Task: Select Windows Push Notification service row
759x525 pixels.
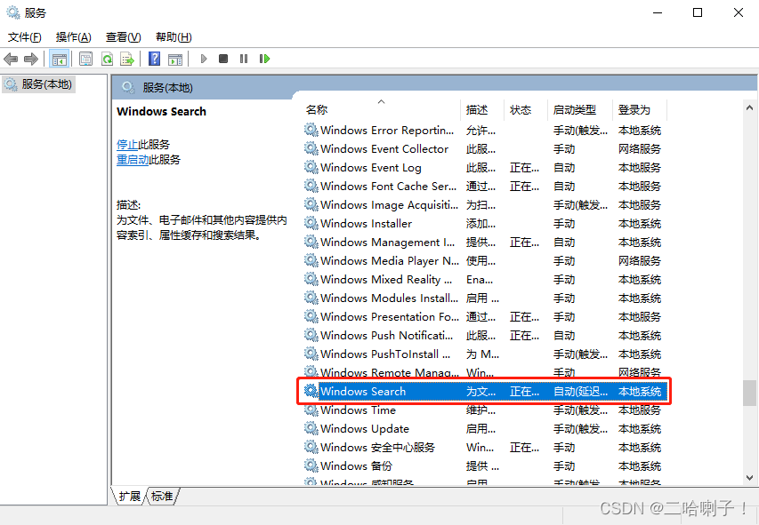Action: click(x=484, y=336)
